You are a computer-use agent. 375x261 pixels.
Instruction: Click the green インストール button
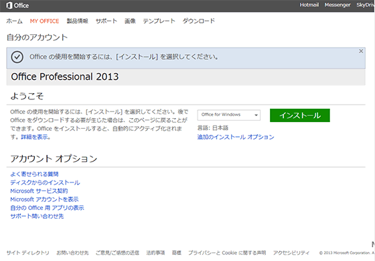[x=300, y=115]
